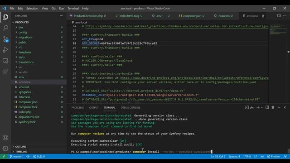The image size is (290, 163).
Task: Close the terminal panel
Action: pos(285,107)
